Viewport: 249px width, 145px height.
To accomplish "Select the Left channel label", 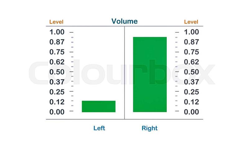I will pos(99,128).
